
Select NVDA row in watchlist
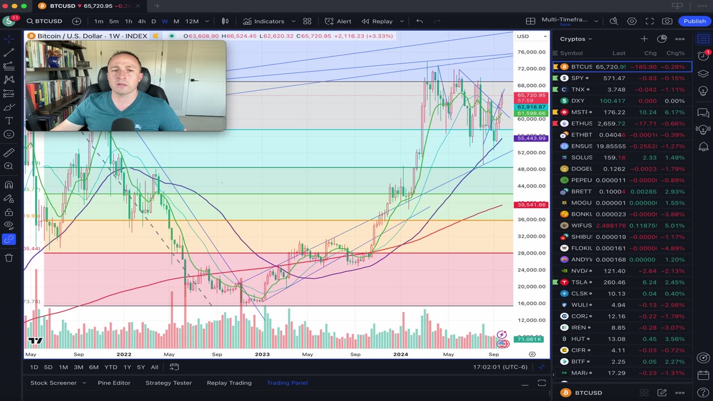(622, 271)
